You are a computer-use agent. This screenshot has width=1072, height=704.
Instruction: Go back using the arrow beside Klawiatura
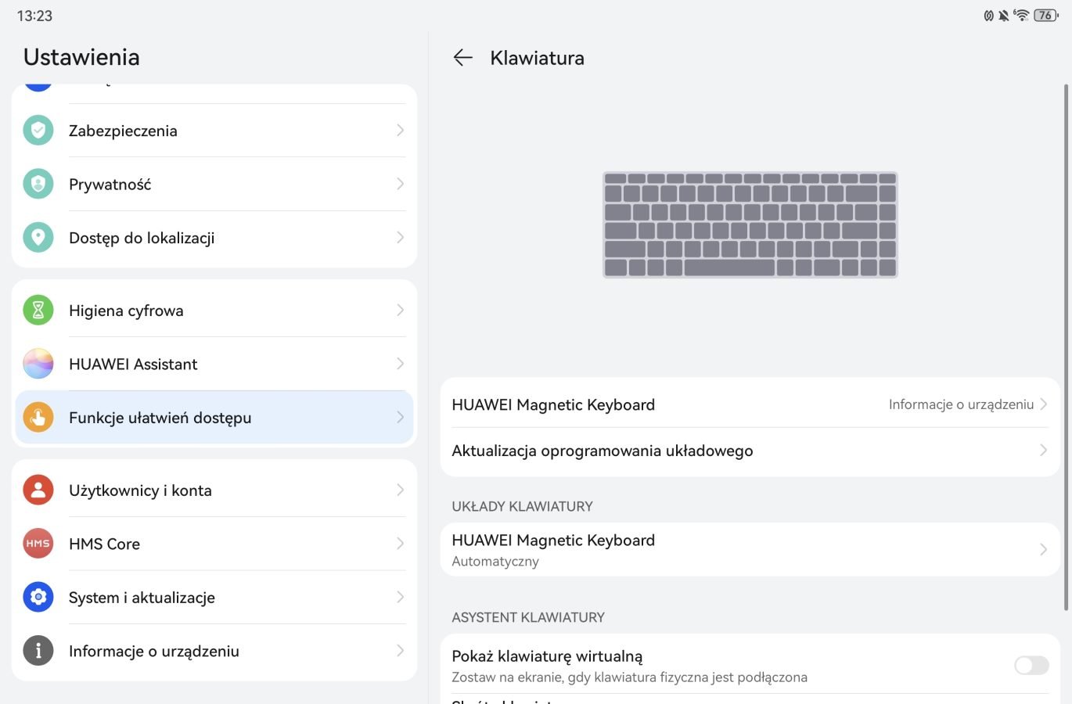point(463,58)
